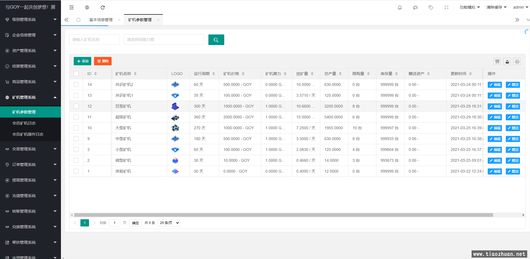Sort by 矿机价格 column arrows
The image size is (530, 259).
[243, 74]
